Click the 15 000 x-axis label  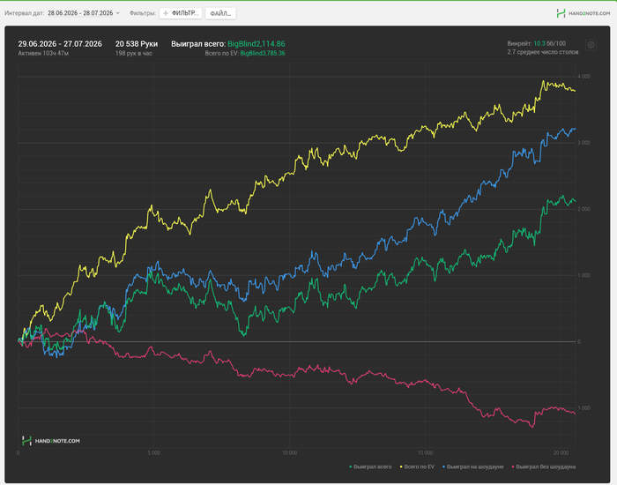coord(426,452)
